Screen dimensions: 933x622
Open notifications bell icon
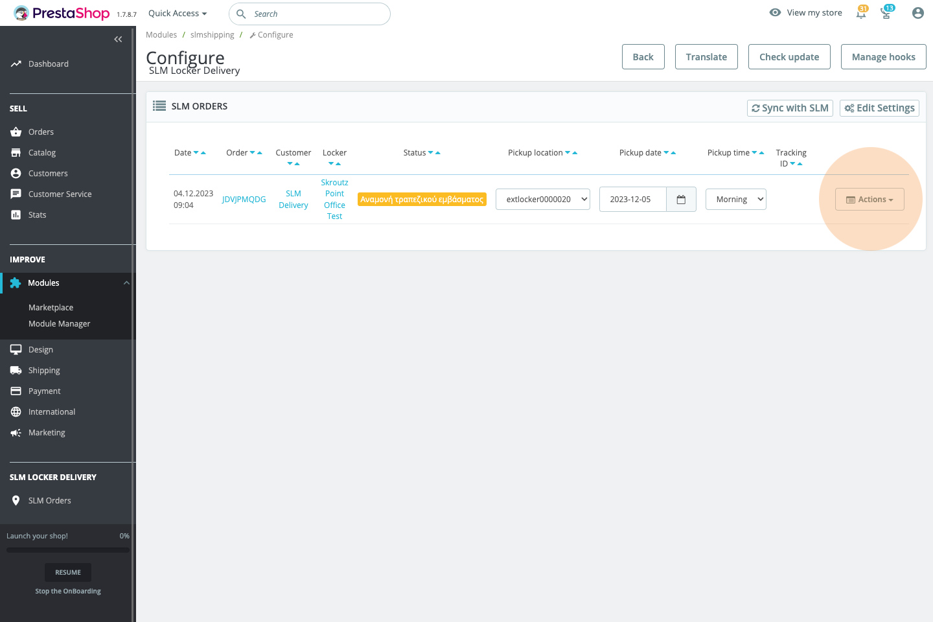(x=861, y=13)
